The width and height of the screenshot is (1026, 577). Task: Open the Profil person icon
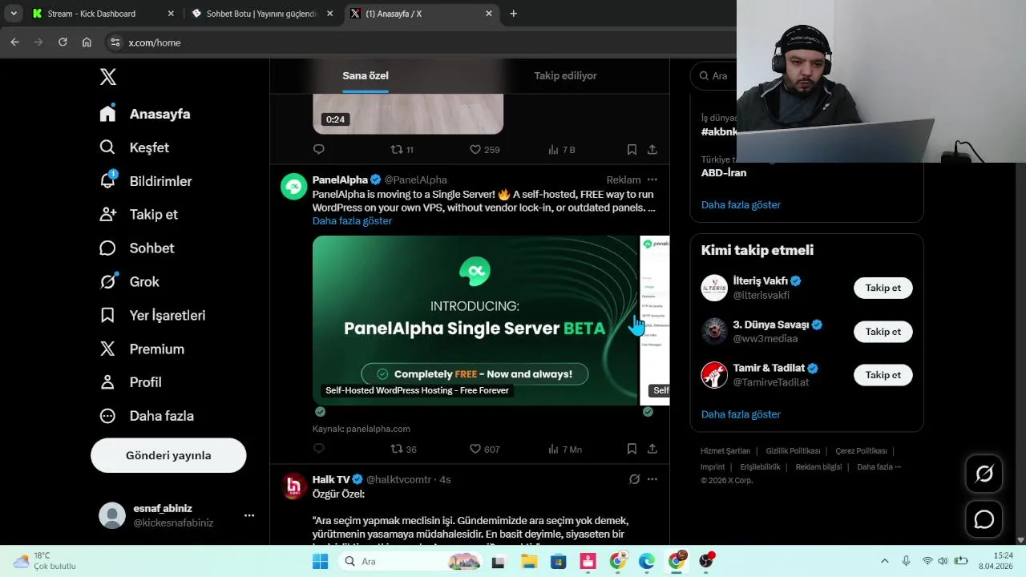(x=107, y=382)
